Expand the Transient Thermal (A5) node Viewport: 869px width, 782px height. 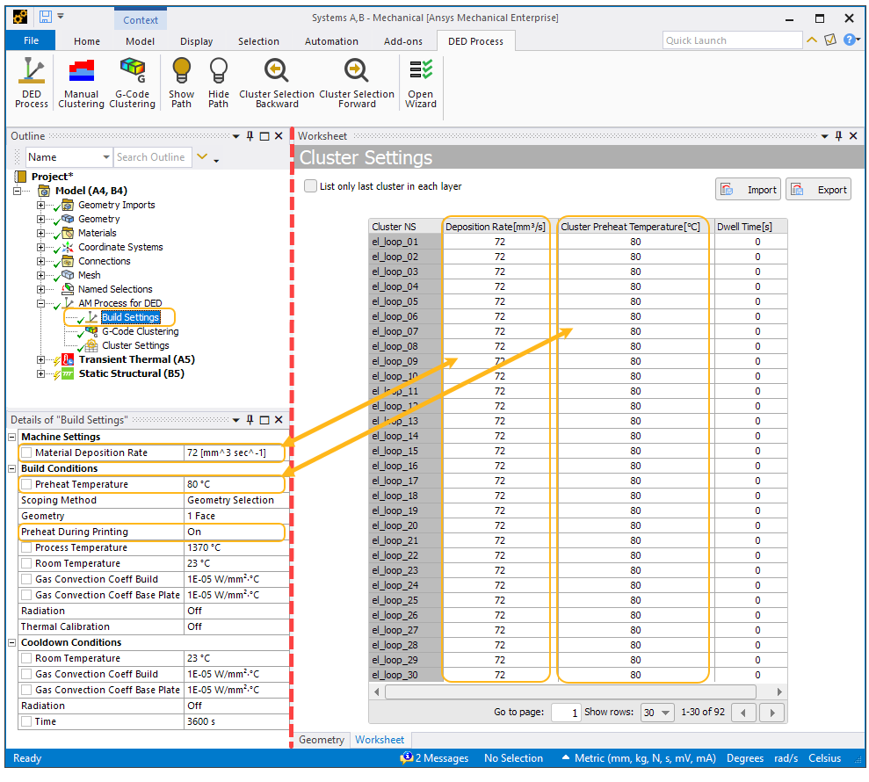pos(40,359)
